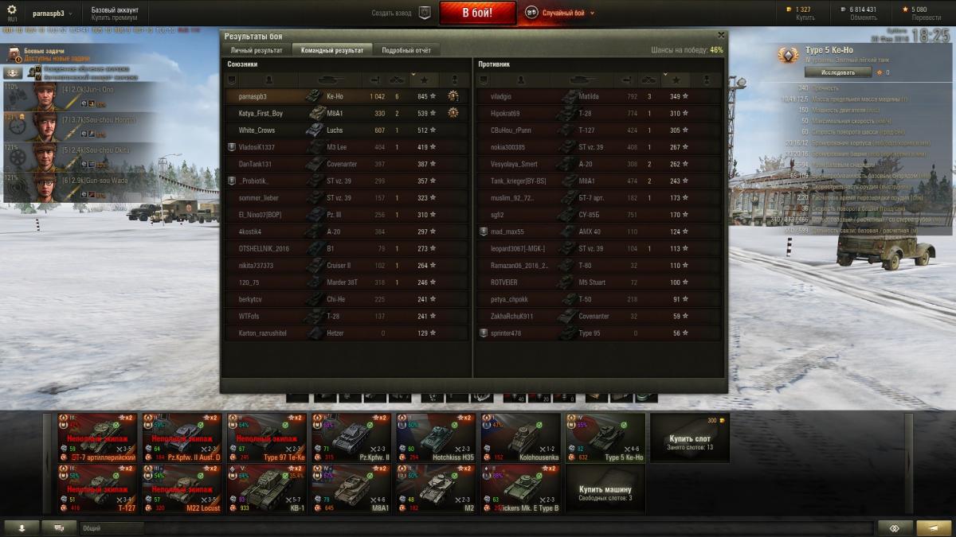Sort enemies by experience star column
This screenshot has height=537, width=956.
click(676, 80)
